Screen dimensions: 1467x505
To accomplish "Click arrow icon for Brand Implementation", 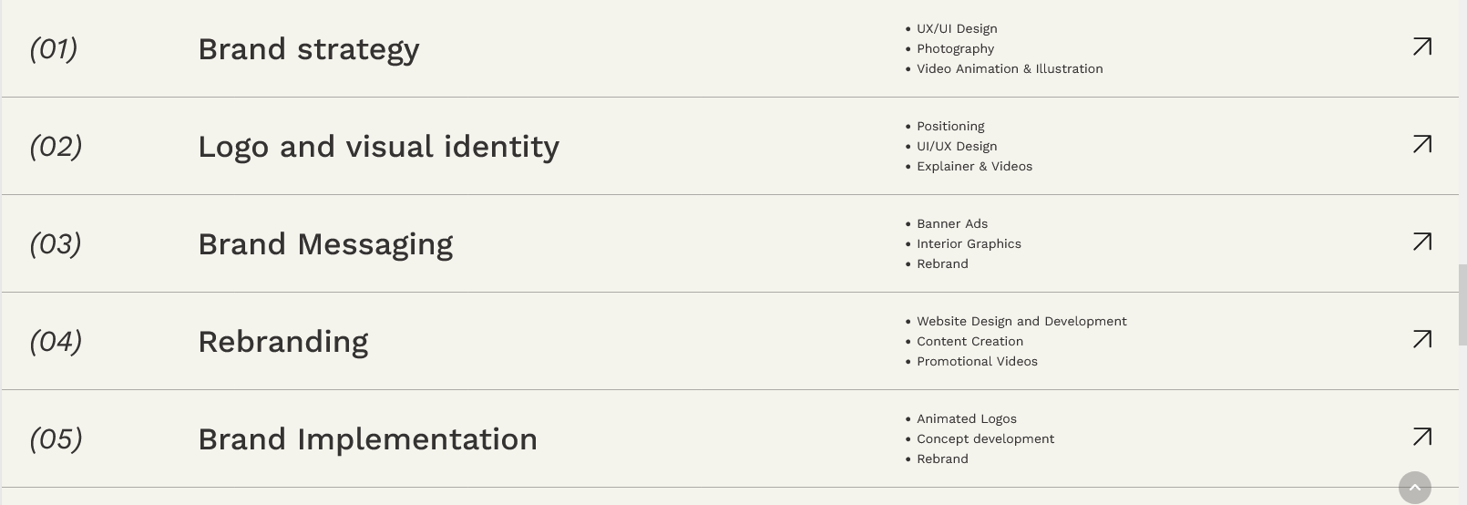I will click(1421, 437).
